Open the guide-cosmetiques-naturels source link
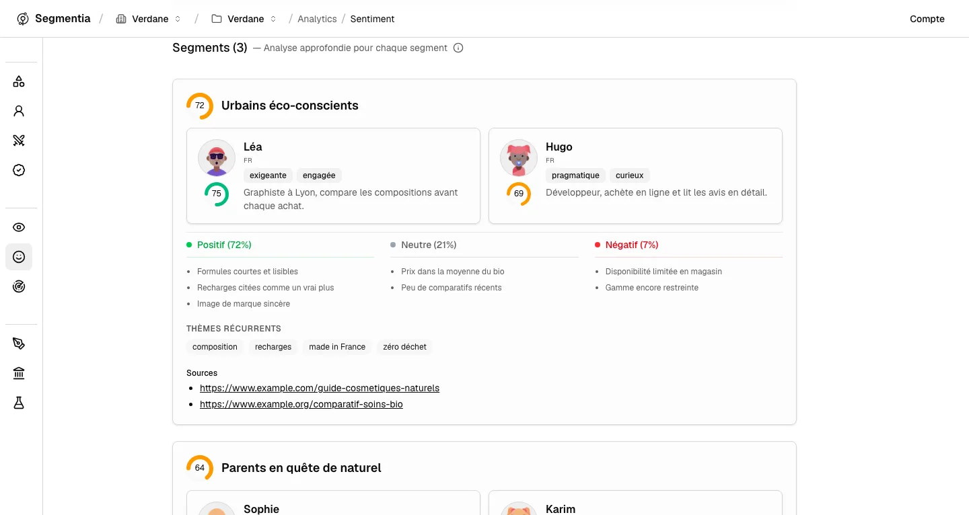Screen dimensions: 969x515 (x=320, y=388)
